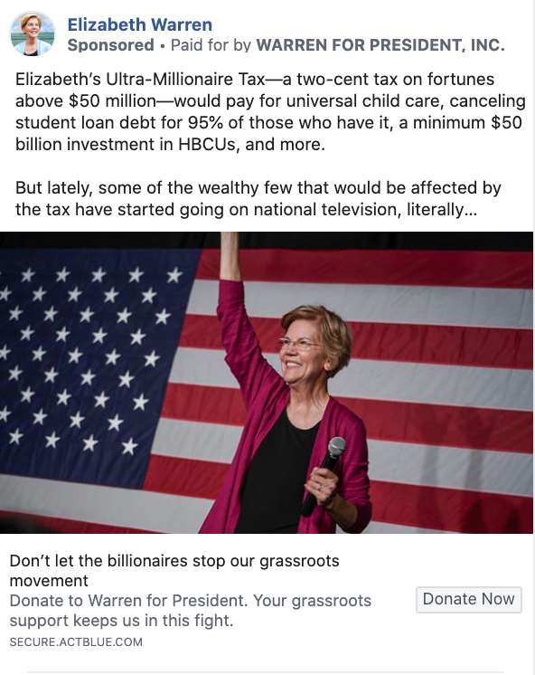The height and width of the screenshot is (675, 535).
Task: Click the word 'movement' in the headline
Action: coord(49,581)
